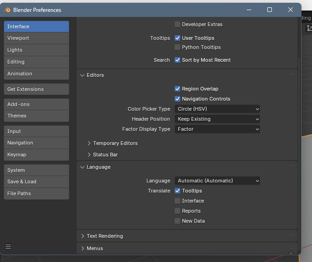Open the Lights preferences tab
Viewport: 312px width, 262px height.
(36, 50)
